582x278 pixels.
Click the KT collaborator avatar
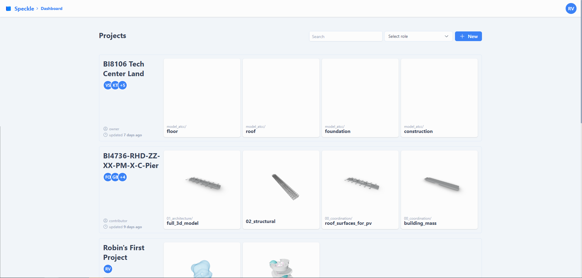coord(115,85)
